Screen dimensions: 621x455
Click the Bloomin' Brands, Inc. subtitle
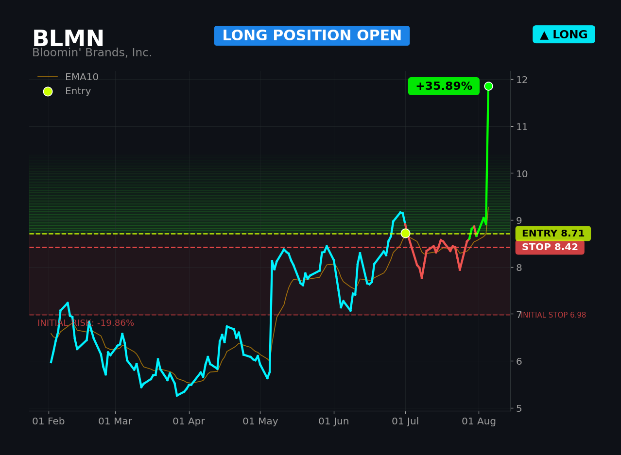(92, 53)
